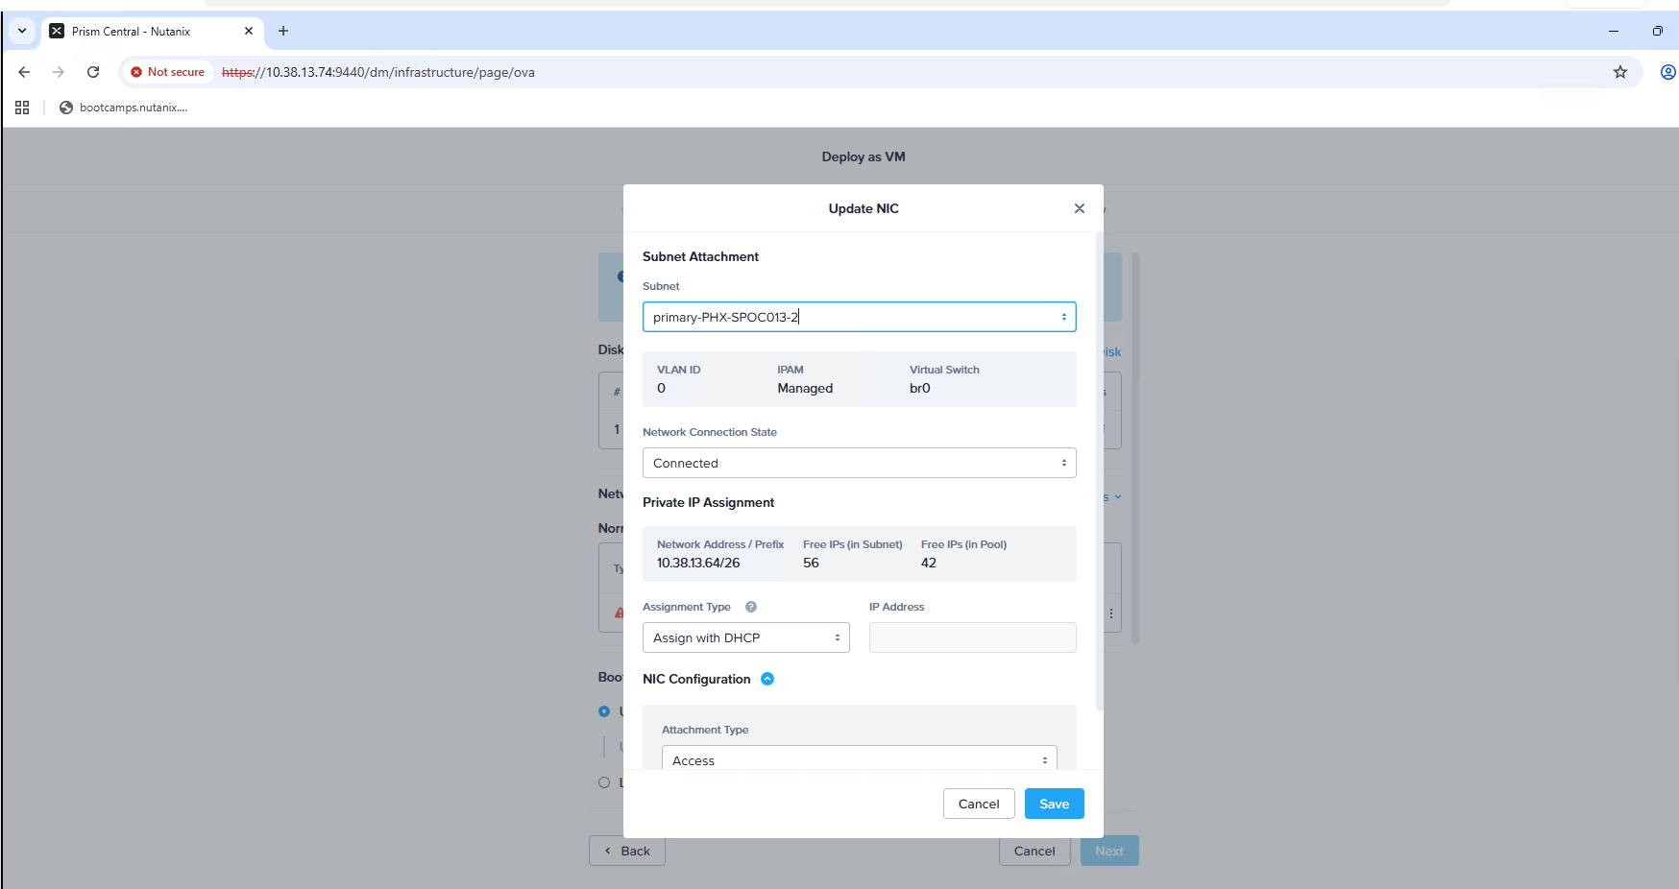Open the Attachment Type dropdown

click(x=859, y=759)
